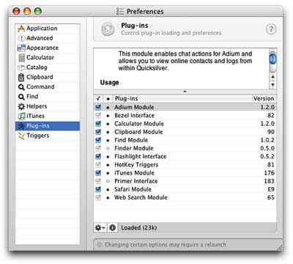Click the Calculator icon in the sidebar

click(21, 58)
